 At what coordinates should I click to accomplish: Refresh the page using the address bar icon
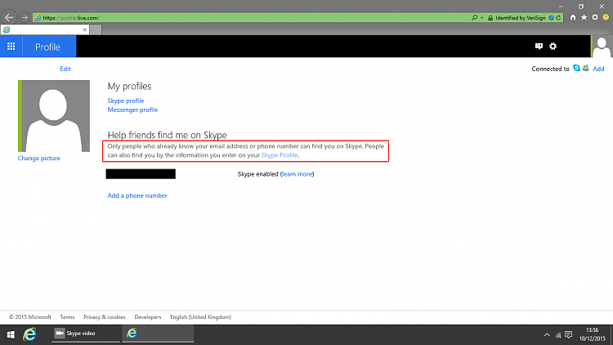coord(558,16)
